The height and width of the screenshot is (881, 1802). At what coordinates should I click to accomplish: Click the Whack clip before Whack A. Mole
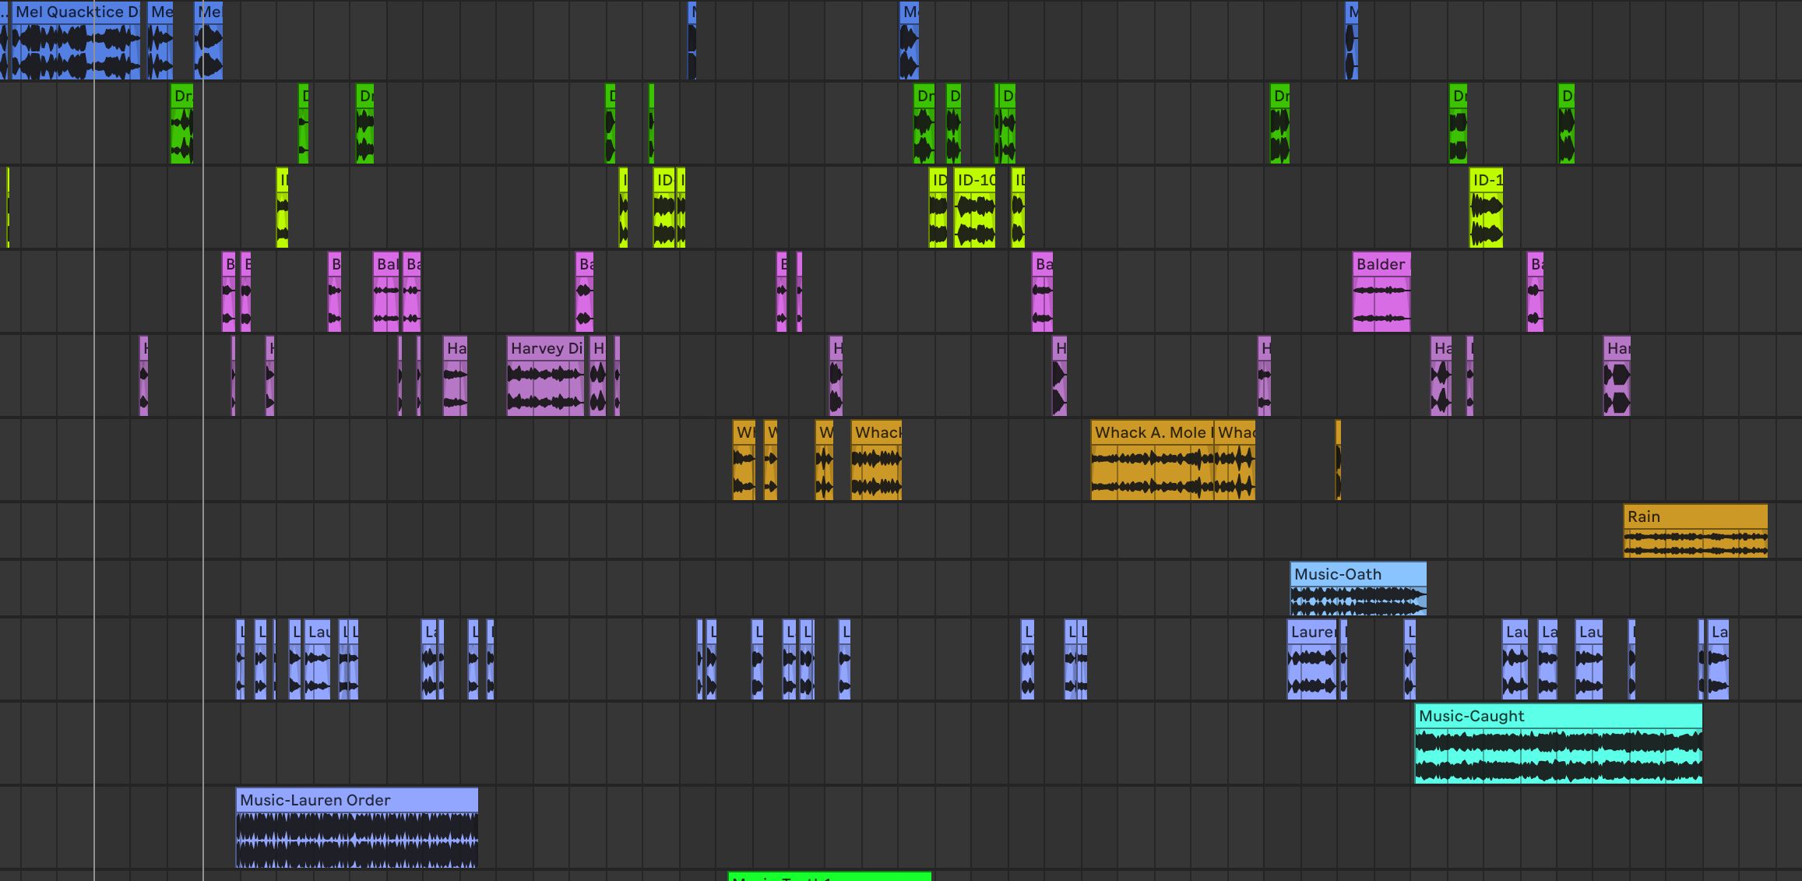(876, 461)
